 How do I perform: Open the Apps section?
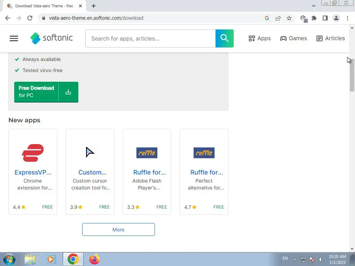click(x=260, y=38)
